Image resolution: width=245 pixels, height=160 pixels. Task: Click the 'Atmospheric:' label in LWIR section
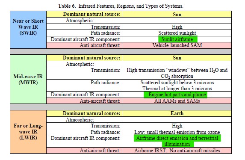(x=80, y=120)
